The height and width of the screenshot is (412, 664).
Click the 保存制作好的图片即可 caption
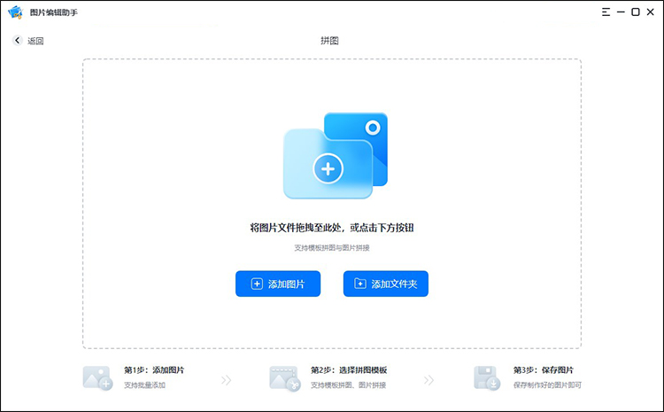[547, 385]
